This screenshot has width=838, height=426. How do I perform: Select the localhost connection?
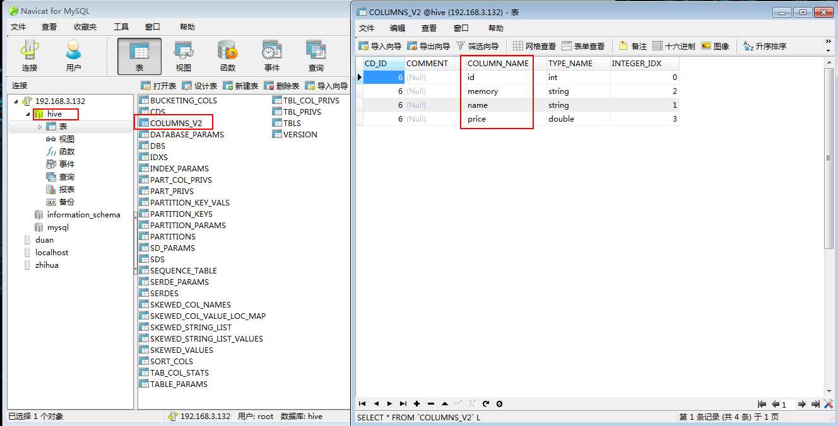coord(51,253)
